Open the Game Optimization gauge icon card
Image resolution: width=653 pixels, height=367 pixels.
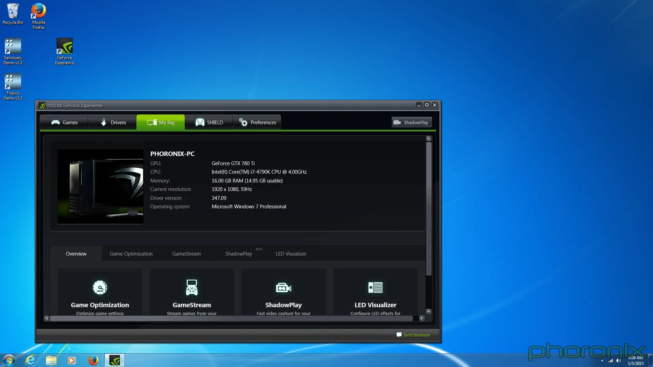100,287
